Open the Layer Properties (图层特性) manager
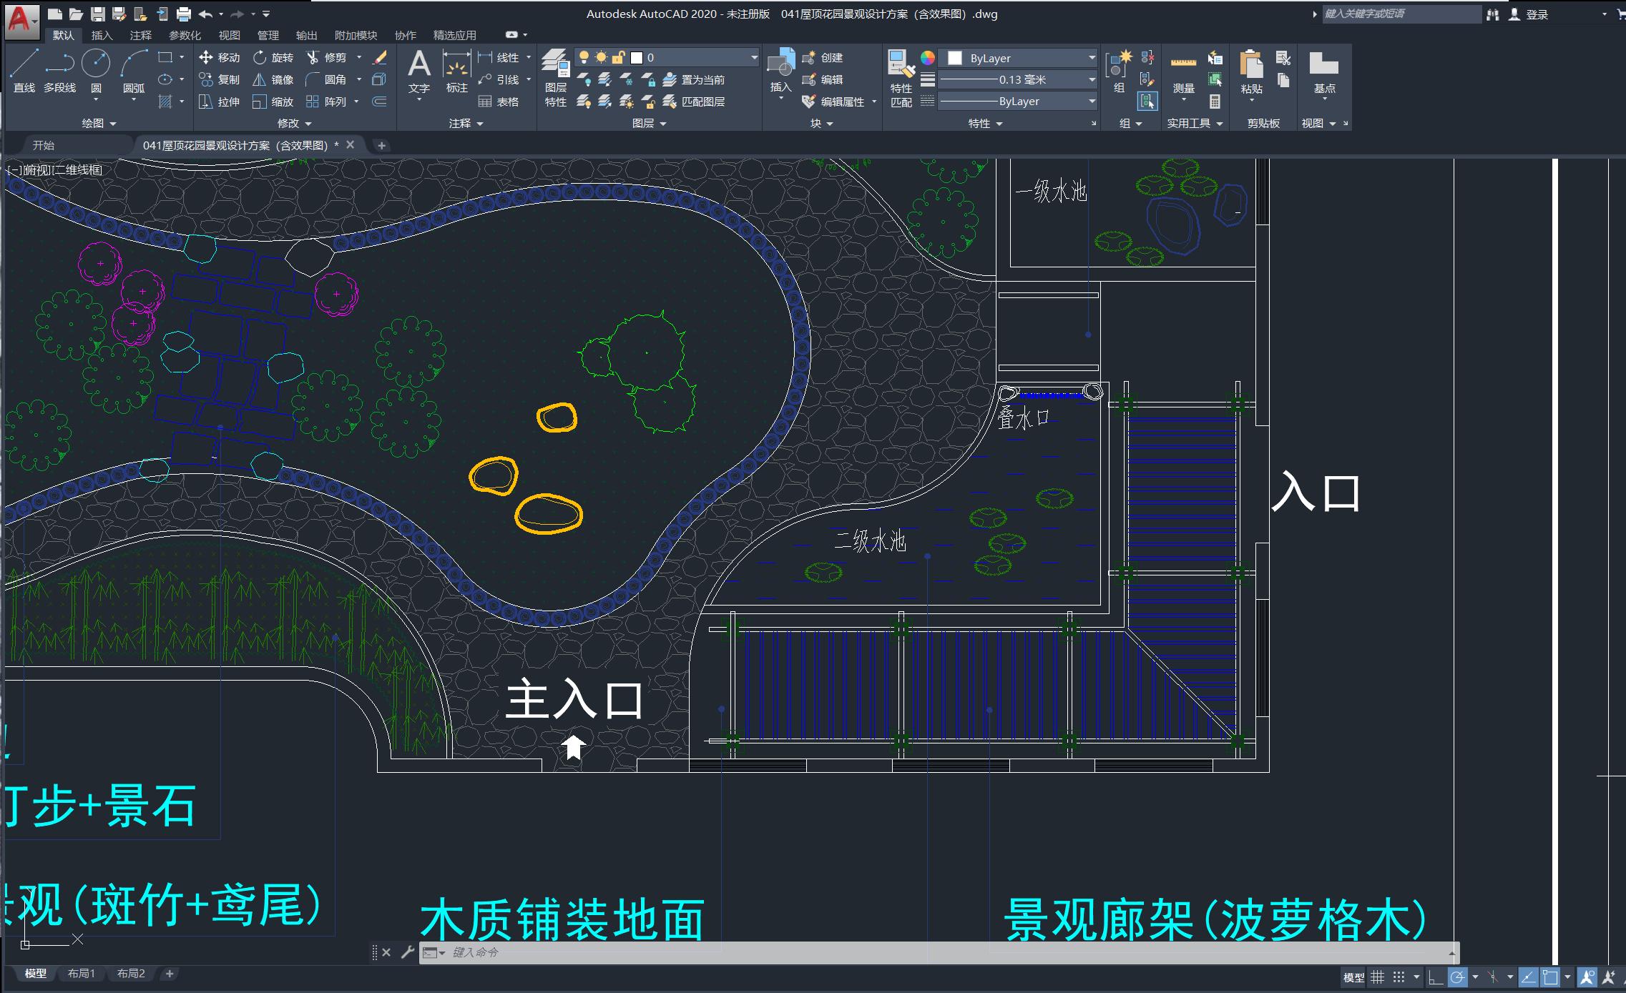This screenshot has height=993, width=1626. pyautogui.click(x=555, y=64)
